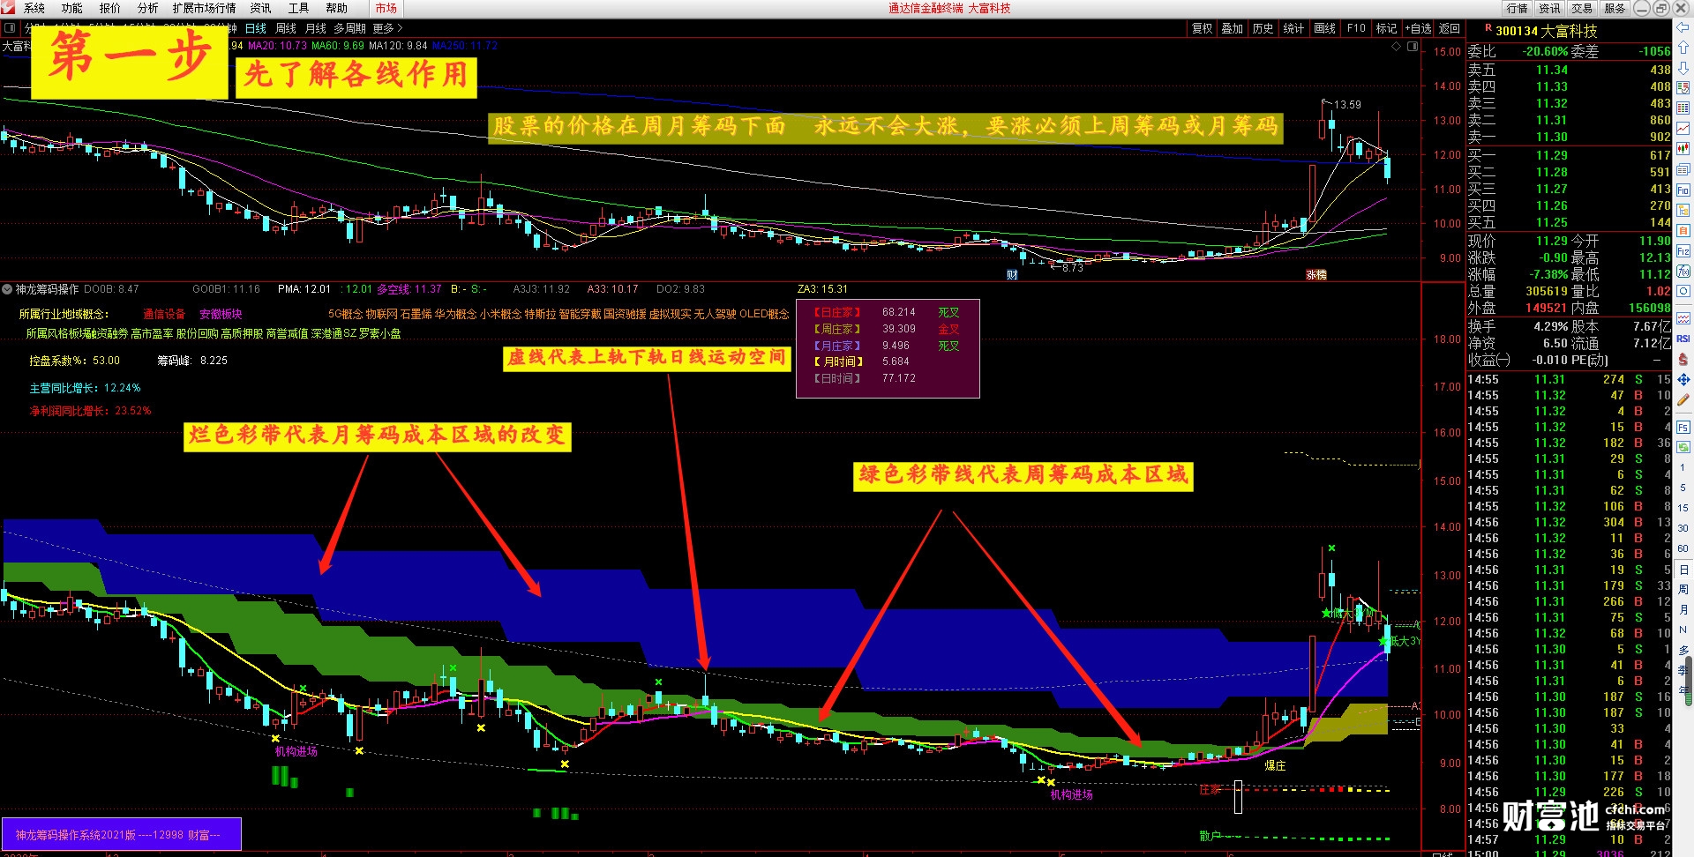Viewport: 1694px width, 857px height.
Task: Open the 工具 menu
Action: coord(298,8)
